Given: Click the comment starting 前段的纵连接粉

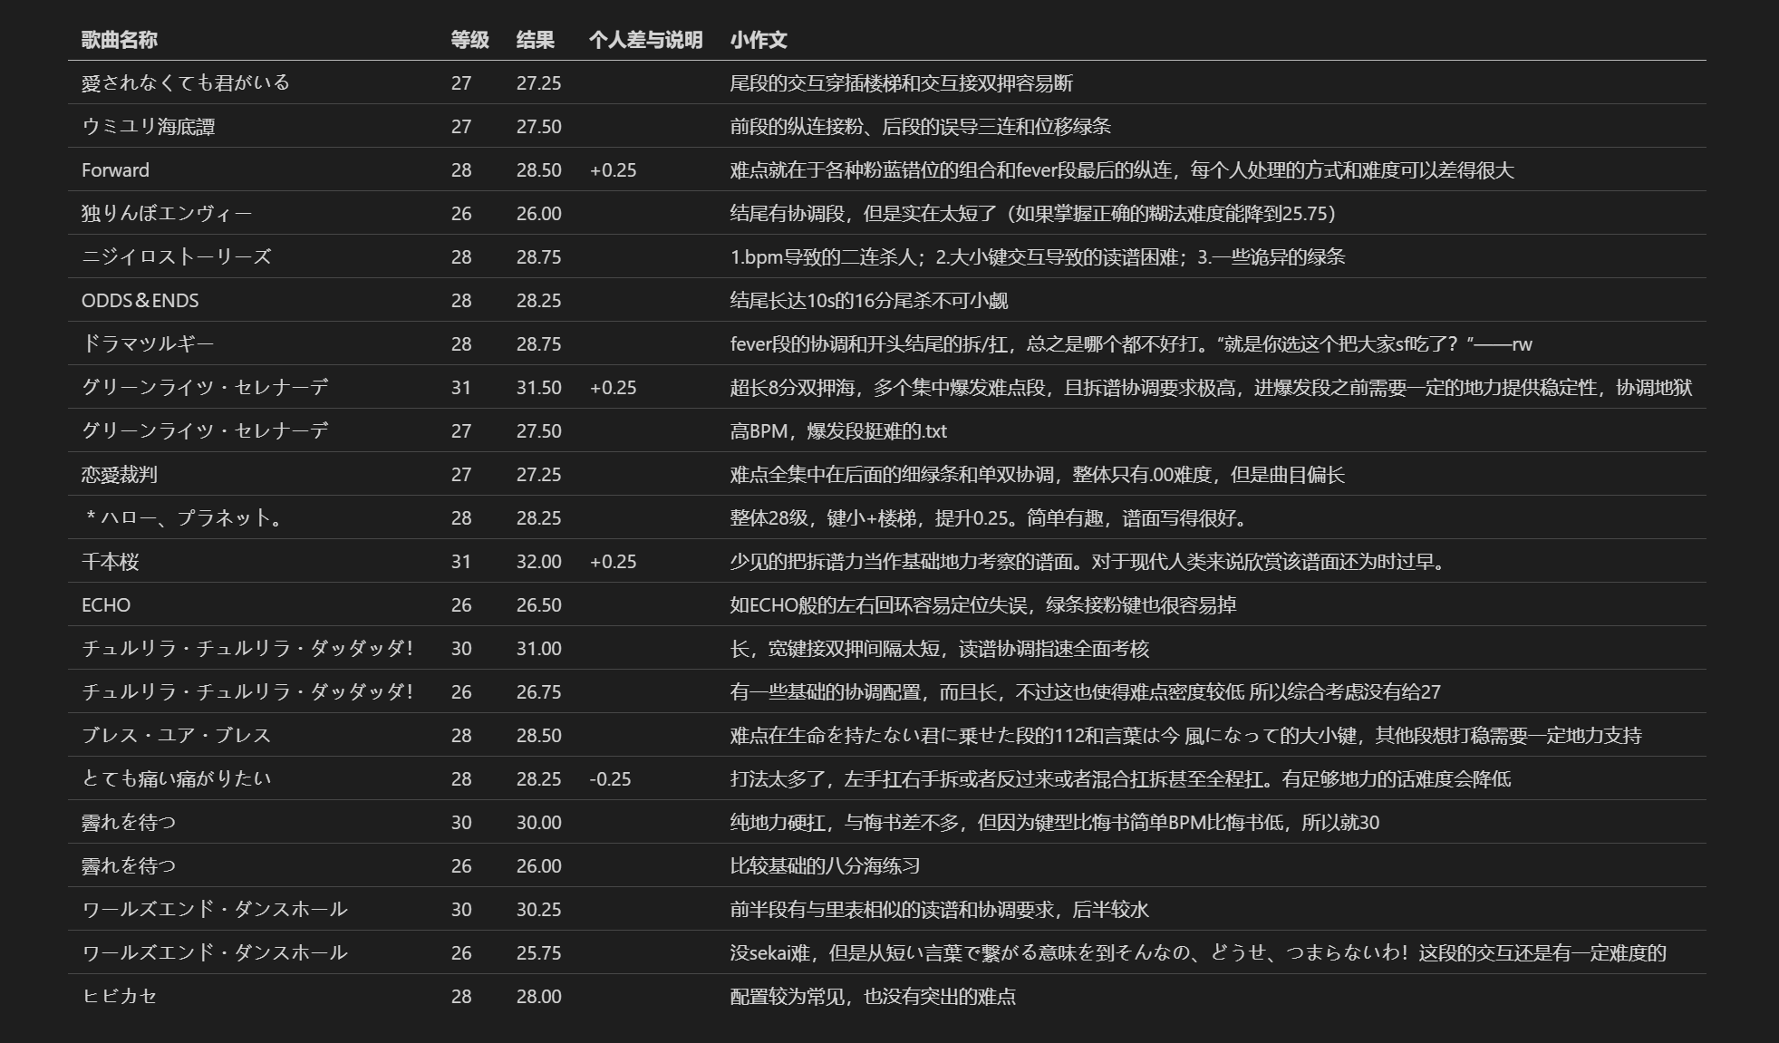Looking at the screenshot, I should (x=921, y=126).
